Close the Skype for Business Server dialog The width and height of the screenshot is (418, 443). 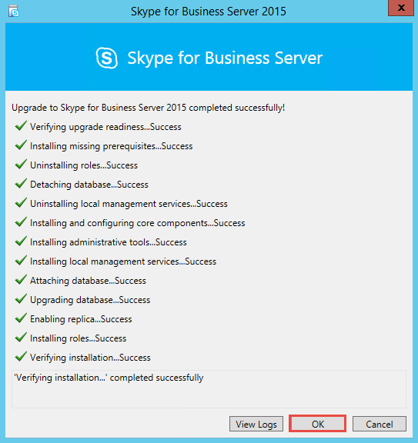tap(401, 8)
